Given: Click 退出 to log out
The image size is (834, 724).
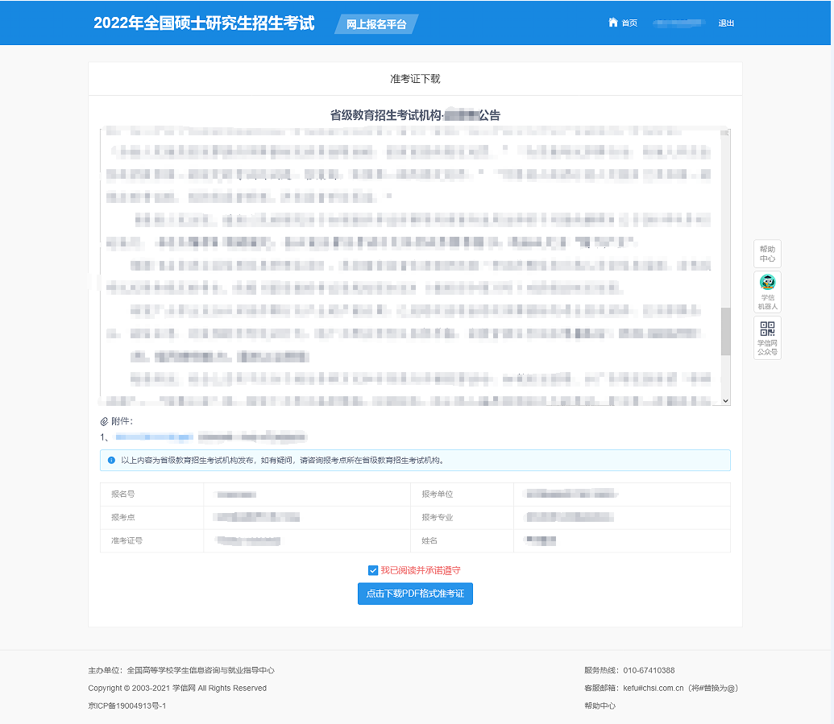Looking at the screenshot, I should (726, 23).
